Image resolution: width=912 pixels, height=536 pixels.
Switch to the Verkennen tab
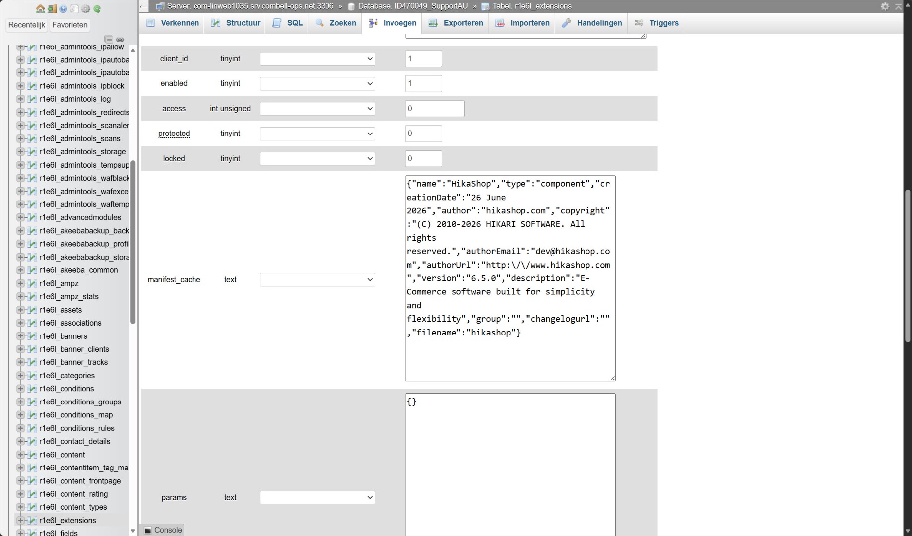click(x=172, y=23)
